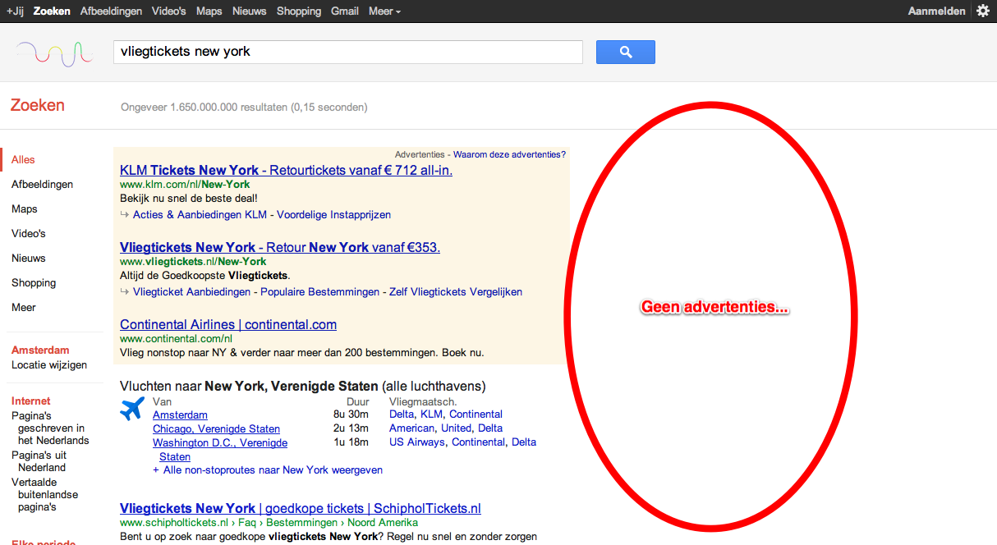Open Populaire Bestemmingen sitelink

click(x=320, y=292)
